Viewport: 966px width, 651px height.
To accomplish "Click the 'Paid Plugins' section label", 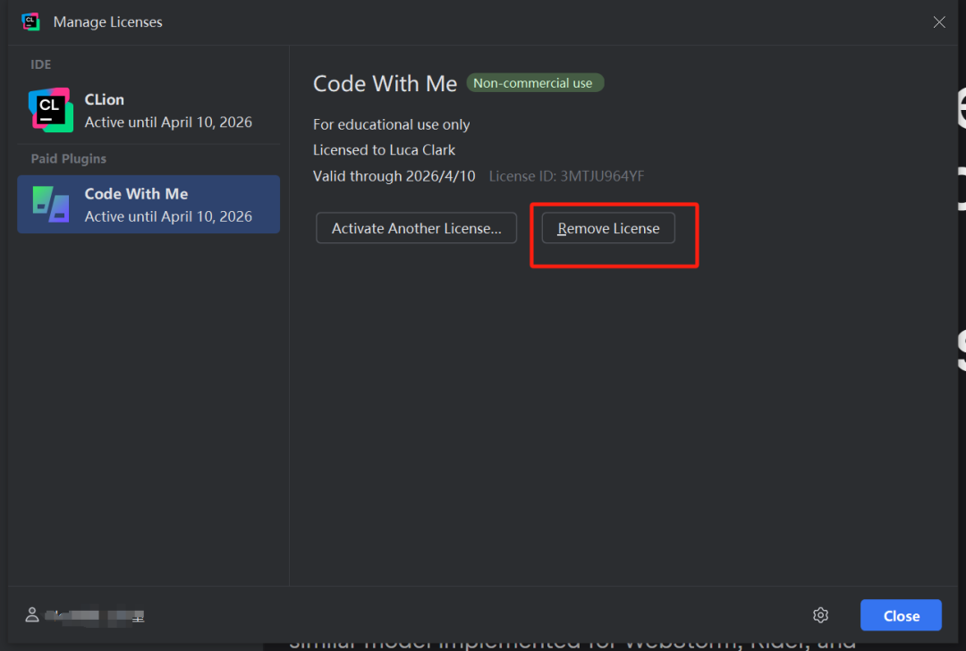I will (x=68, y=159).
